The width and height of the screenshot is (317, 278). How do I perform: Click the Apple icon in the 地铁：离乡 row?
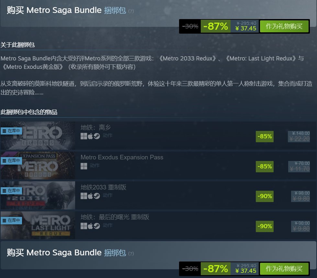click(90, 136)
